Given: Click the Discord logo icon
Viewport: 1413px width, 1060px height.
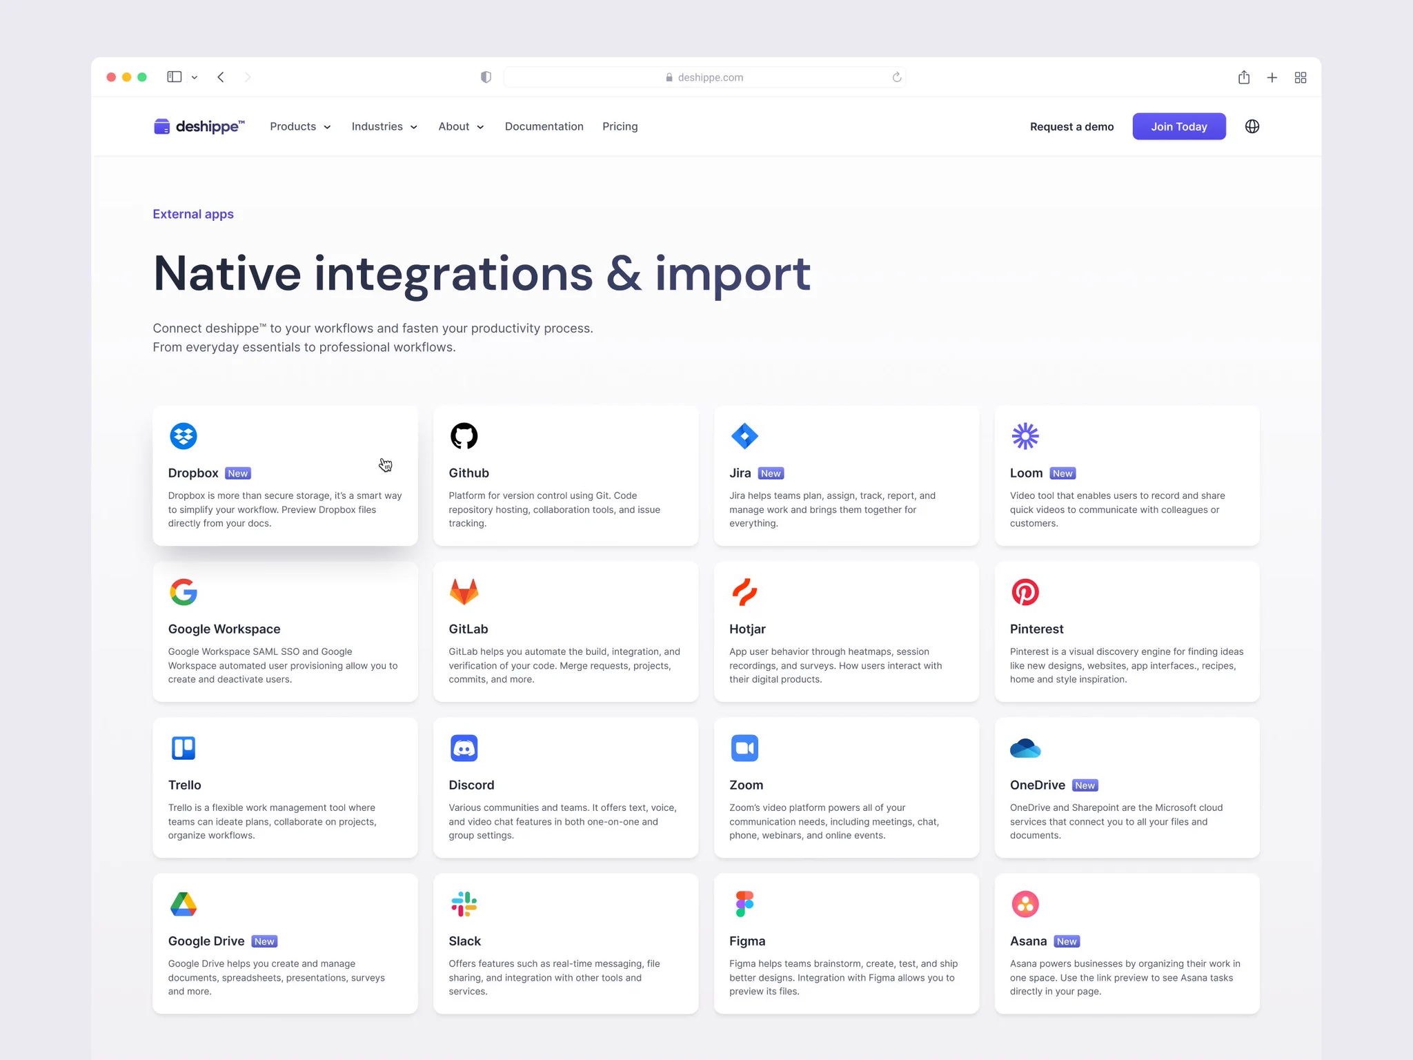Looking at the screenshot, I should coord(464,748).
